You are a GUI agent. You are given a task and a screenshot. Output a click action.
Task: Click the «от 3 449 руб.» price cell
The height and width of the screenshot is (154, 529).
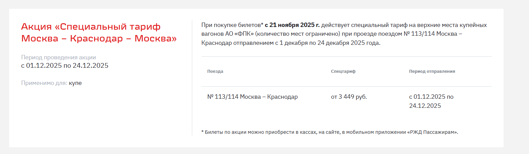tap(349, 97)
